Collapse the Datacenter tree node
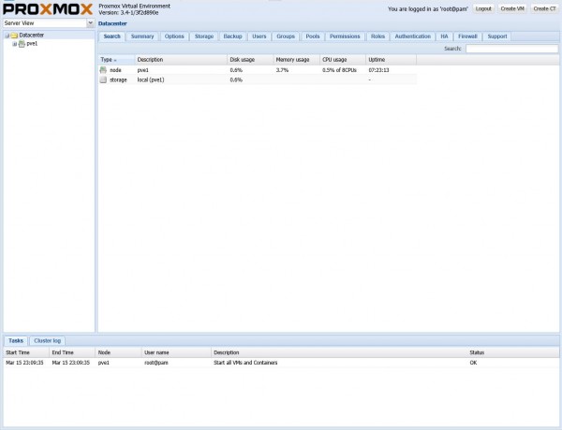 [x=7, y=36]
